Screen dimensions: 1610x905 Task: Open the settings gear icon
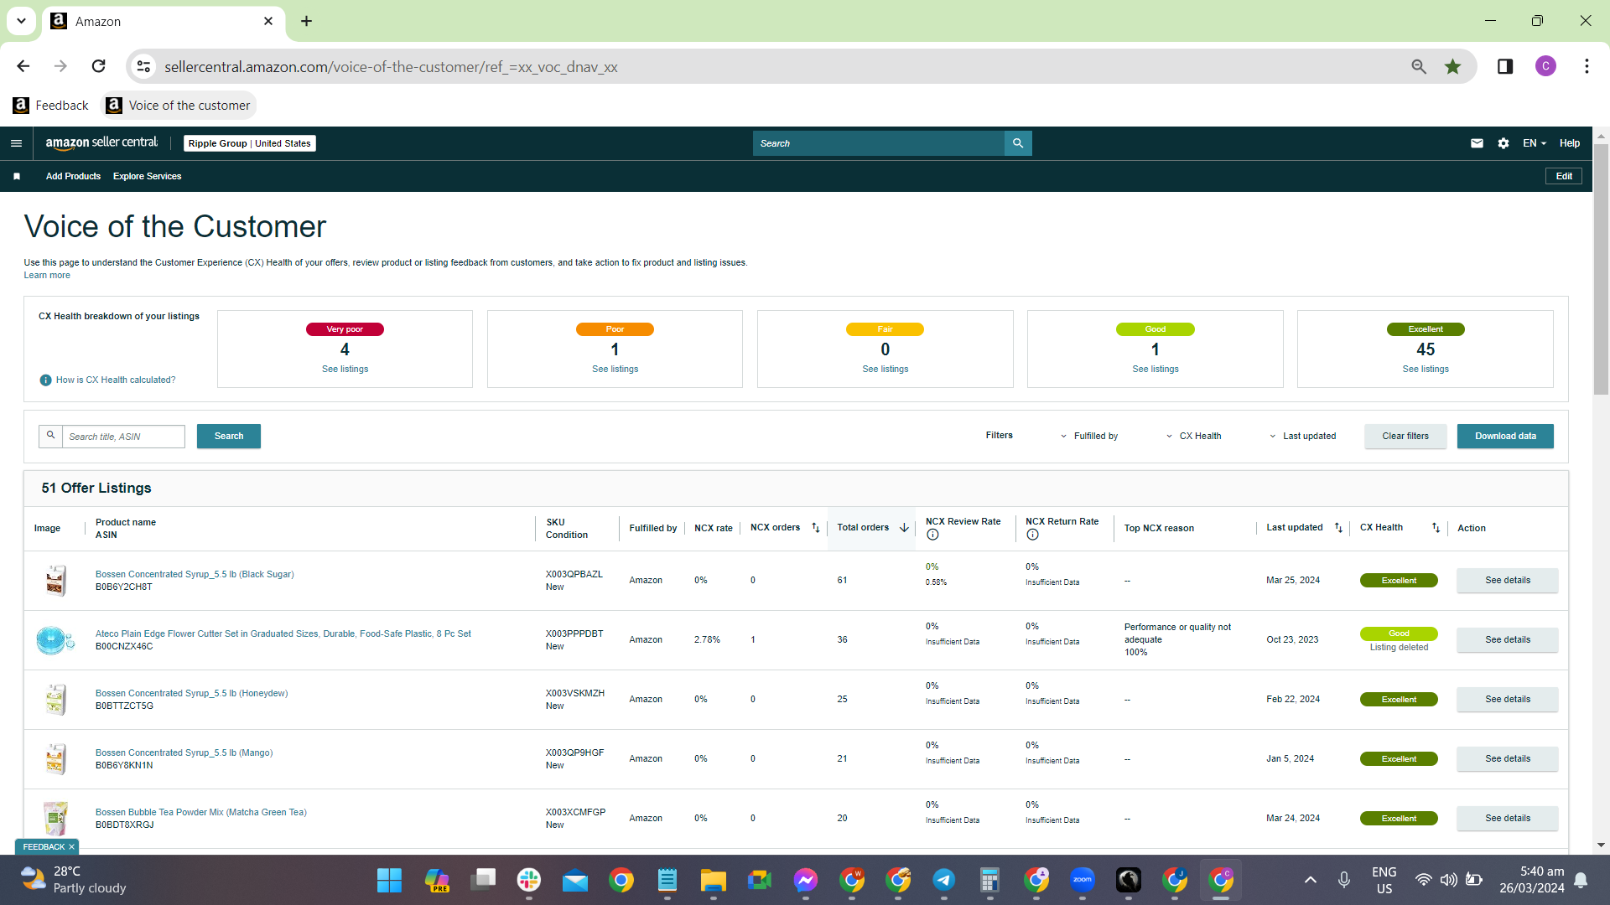tap(1504, 143)
